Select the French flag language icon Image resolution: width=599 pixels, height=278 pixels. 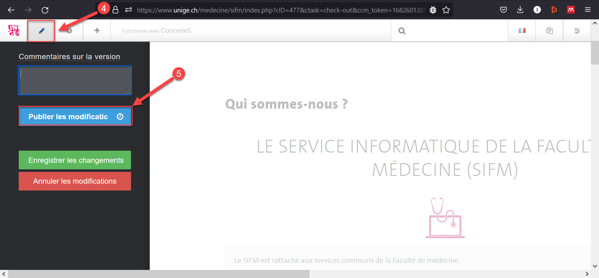pos(522,31)
